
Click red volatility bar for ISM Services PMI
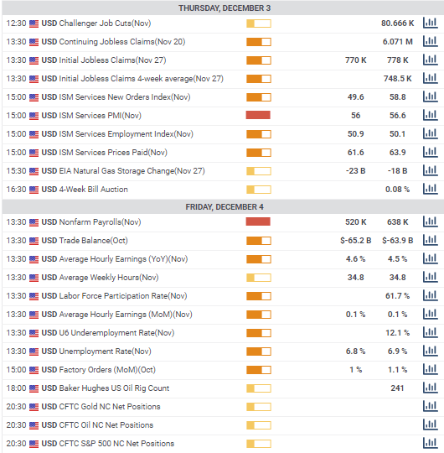(258, 115)
